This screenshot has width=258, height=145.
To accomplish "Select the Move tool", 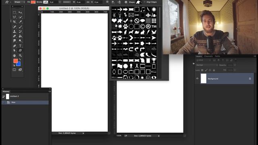I will tap(20, 12).
